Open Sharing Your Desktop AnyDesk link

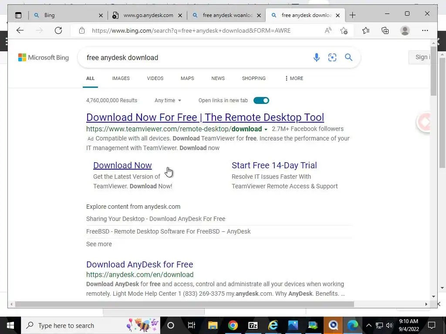155,219
